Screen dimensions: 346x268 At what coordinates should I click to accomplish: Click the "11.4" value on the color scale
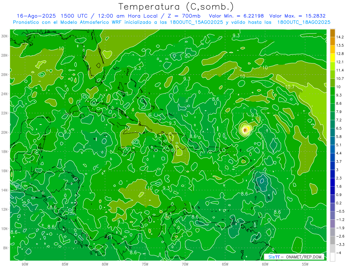pos(340,70)
